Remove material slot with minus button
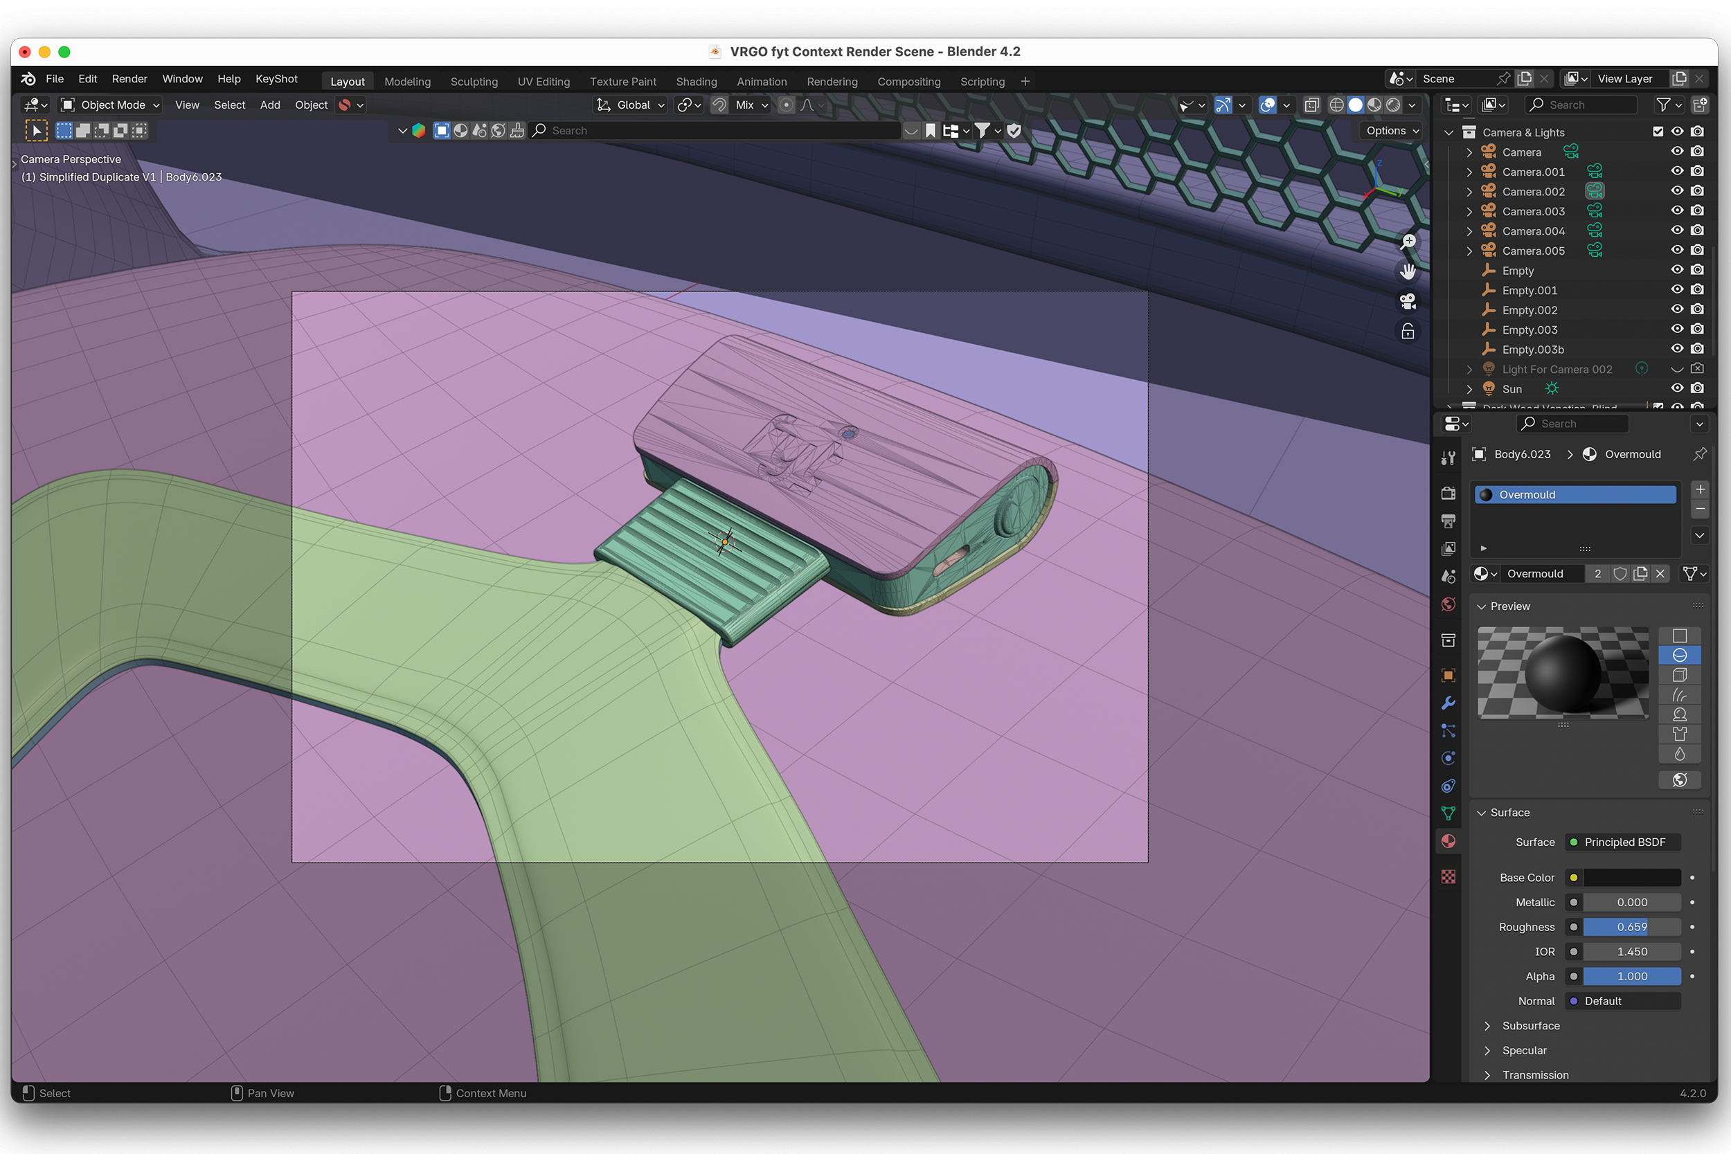This screenshot has height=1154, width=1731. [x=1699, y=509]
